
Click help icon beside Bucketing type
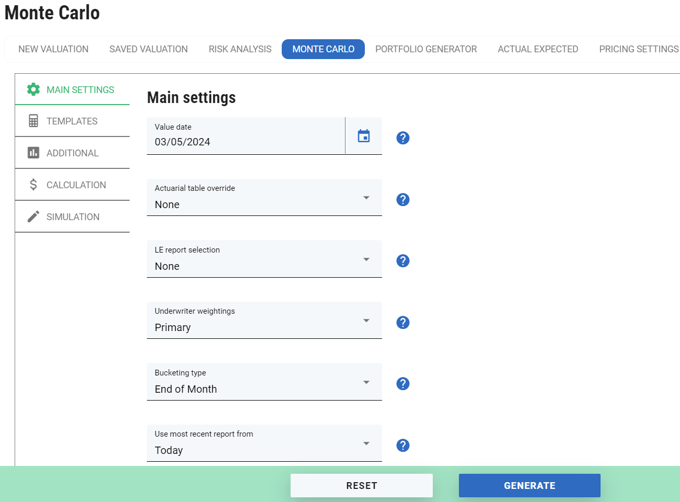(402, 384)
